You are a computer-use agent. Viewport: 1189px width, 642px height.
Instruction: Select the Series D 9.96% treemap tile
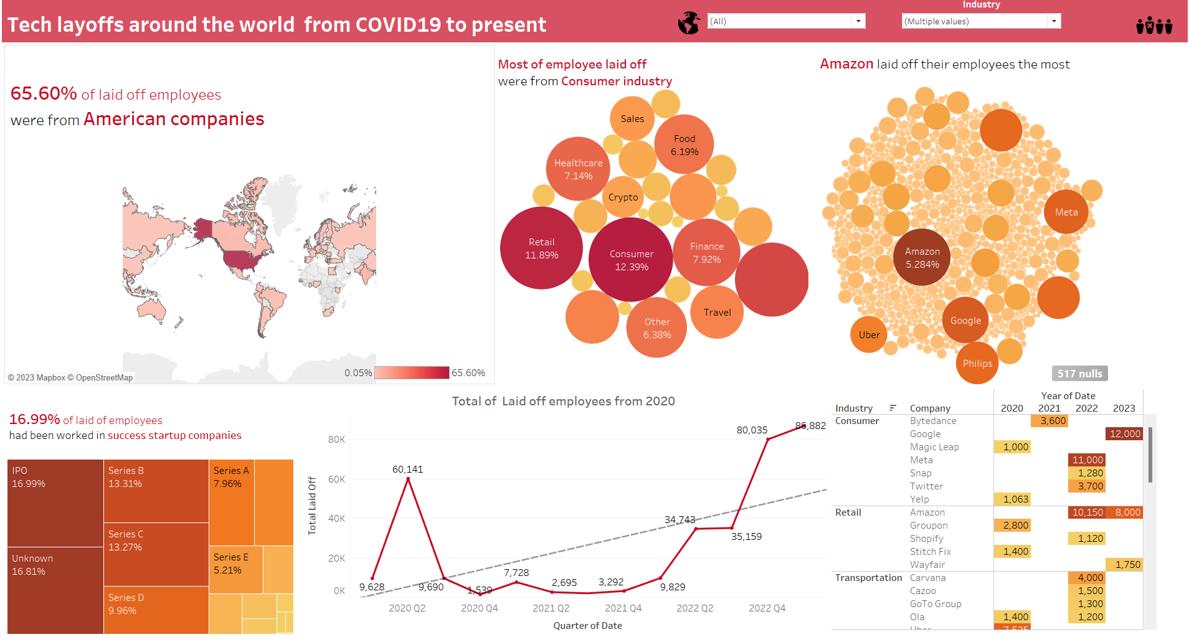(x=156, y=610)
